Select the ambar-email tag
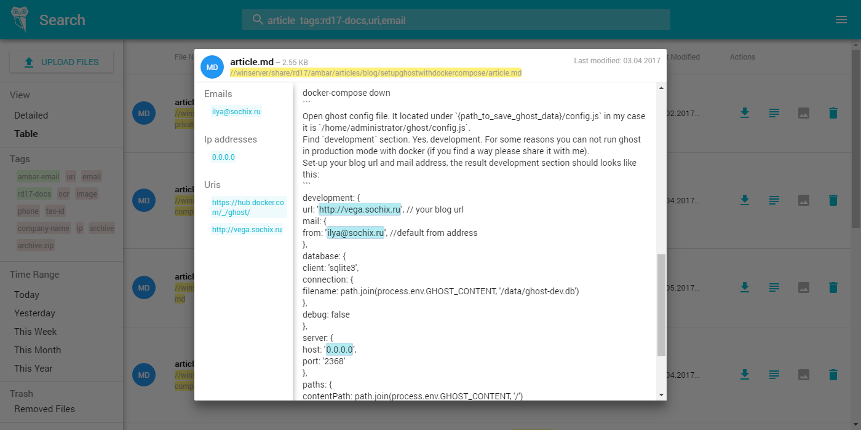The image size is (861, 430). click(39, 177)
